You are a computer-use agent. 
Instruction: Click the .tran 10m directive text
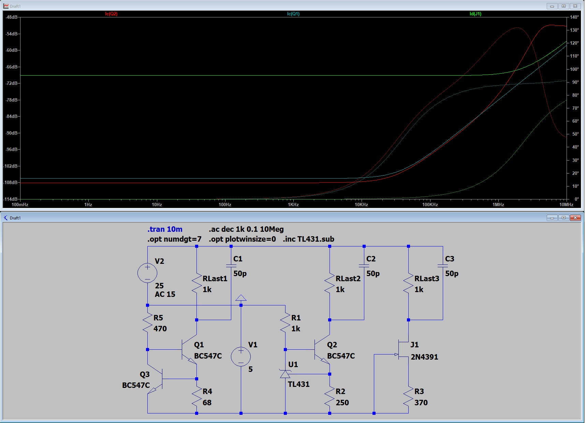point(165,229)
